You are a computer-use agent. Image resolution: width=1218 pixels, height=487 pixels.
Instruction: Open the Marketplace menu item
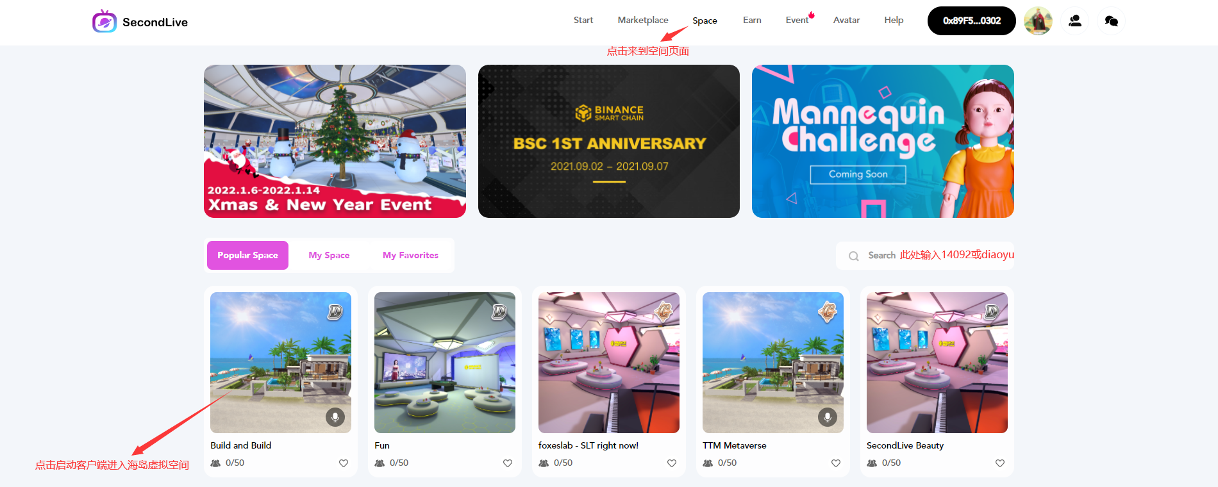pos(643,20)
